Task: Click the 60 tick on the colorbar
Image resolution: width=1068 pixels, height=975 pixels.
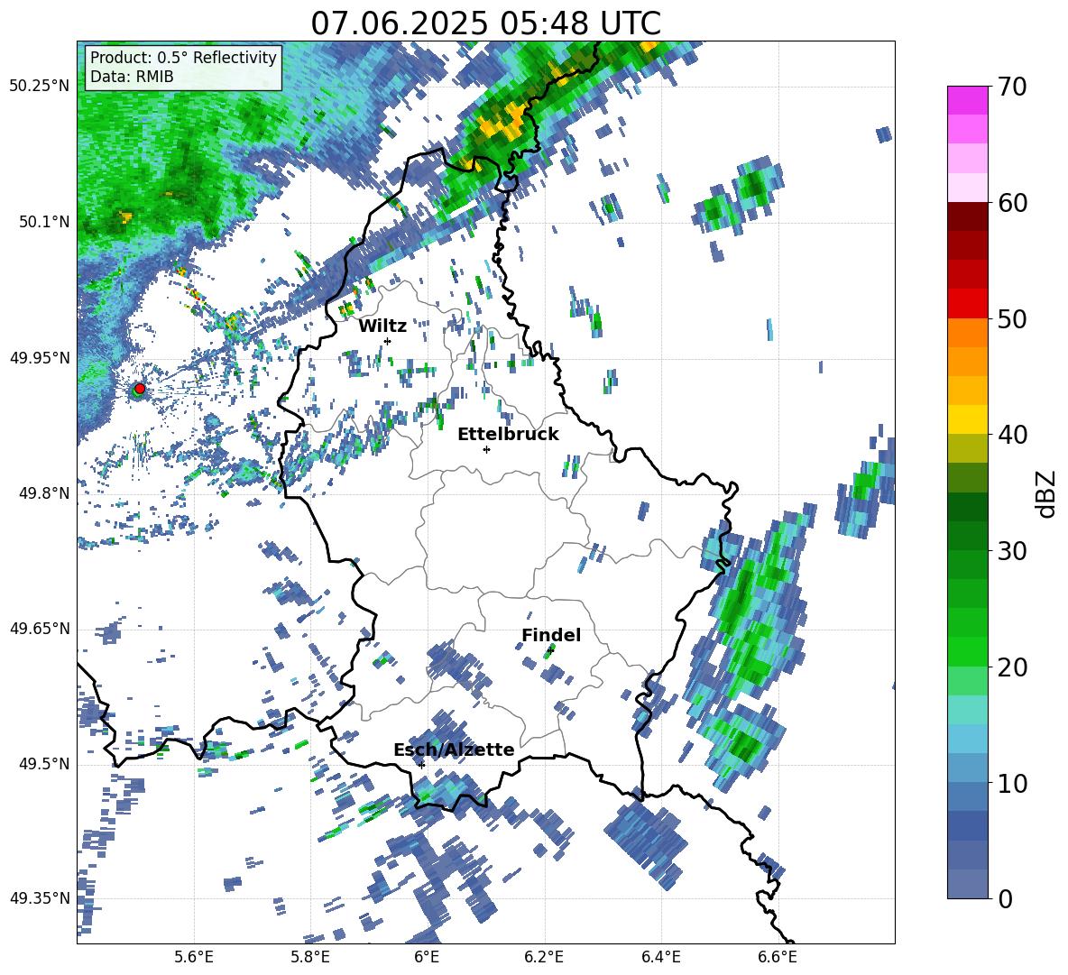Action: (1011, 203)
